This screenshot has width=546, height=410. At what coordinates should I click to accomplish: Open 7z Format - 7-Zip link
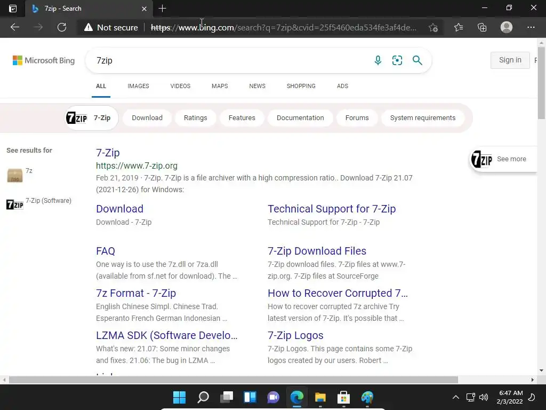coord(136,293)
